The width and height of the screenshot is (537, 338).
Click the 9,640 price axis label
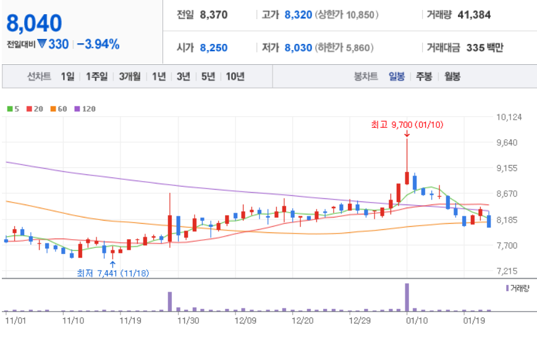point(507,143)
